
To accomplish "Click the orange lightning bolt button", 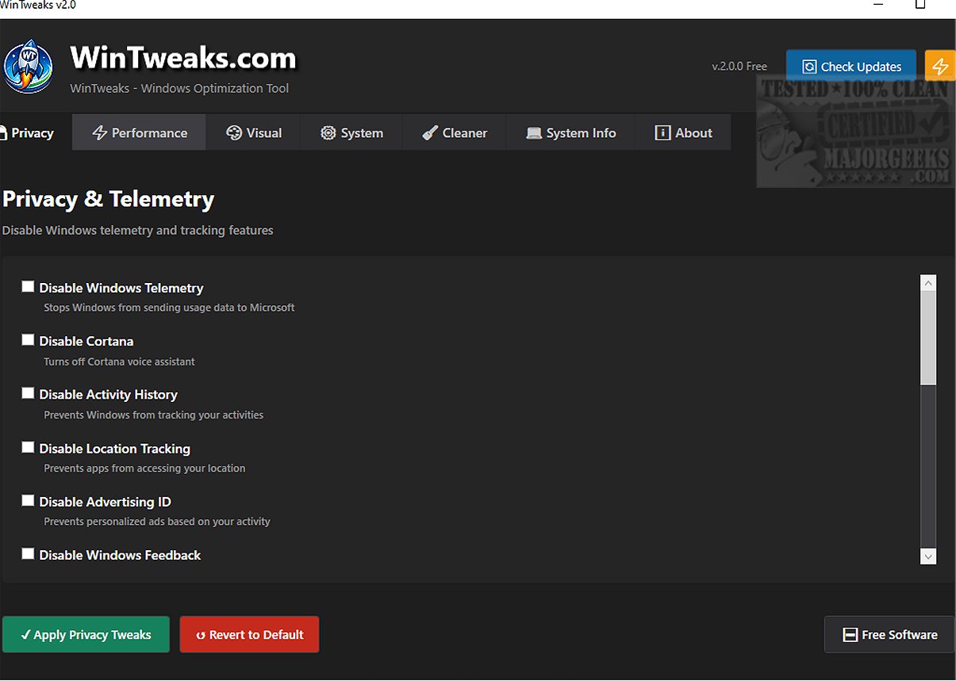I will [940, 67].
